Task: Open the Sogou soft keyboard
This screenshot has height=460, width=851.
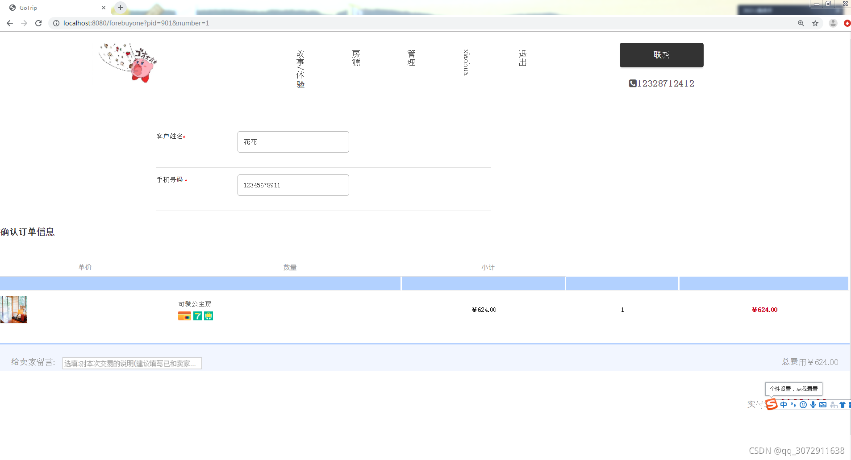Action: (x=823, y=405)
